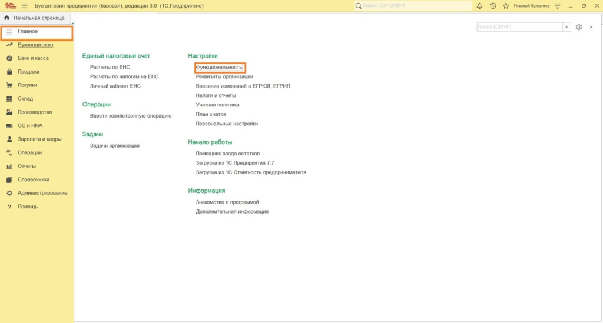
Task: Click Производство factory icon
Action: pos(9,112)
